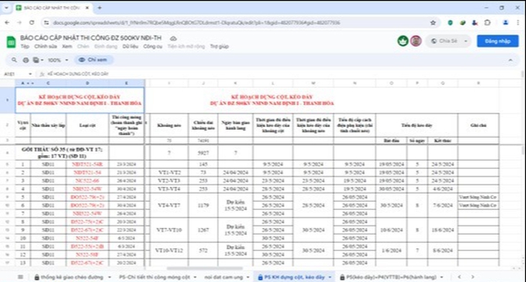Viewport: 526px width, 282px height.
Task: Open the Dữ liệu menu
Action: coord(130,46)
